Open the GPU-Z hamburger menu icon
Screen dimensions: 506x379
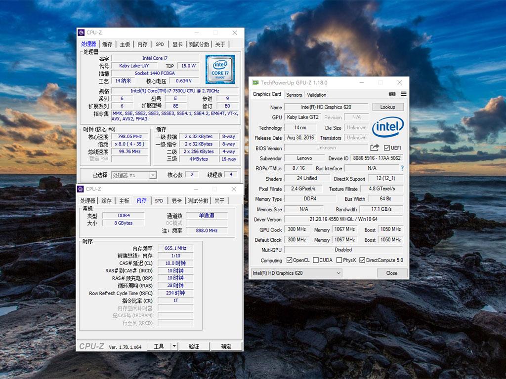tap(403, 94)
